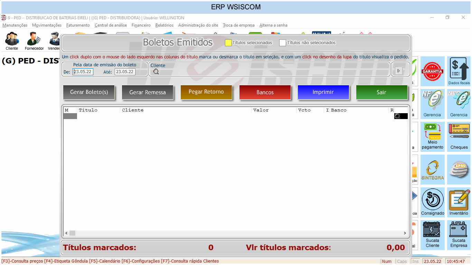Open the Meio pagamento icon

tap(432, 136)
